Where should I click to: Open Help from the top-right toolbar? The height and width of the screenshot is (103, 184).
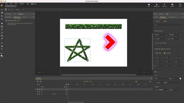(149, 5)
